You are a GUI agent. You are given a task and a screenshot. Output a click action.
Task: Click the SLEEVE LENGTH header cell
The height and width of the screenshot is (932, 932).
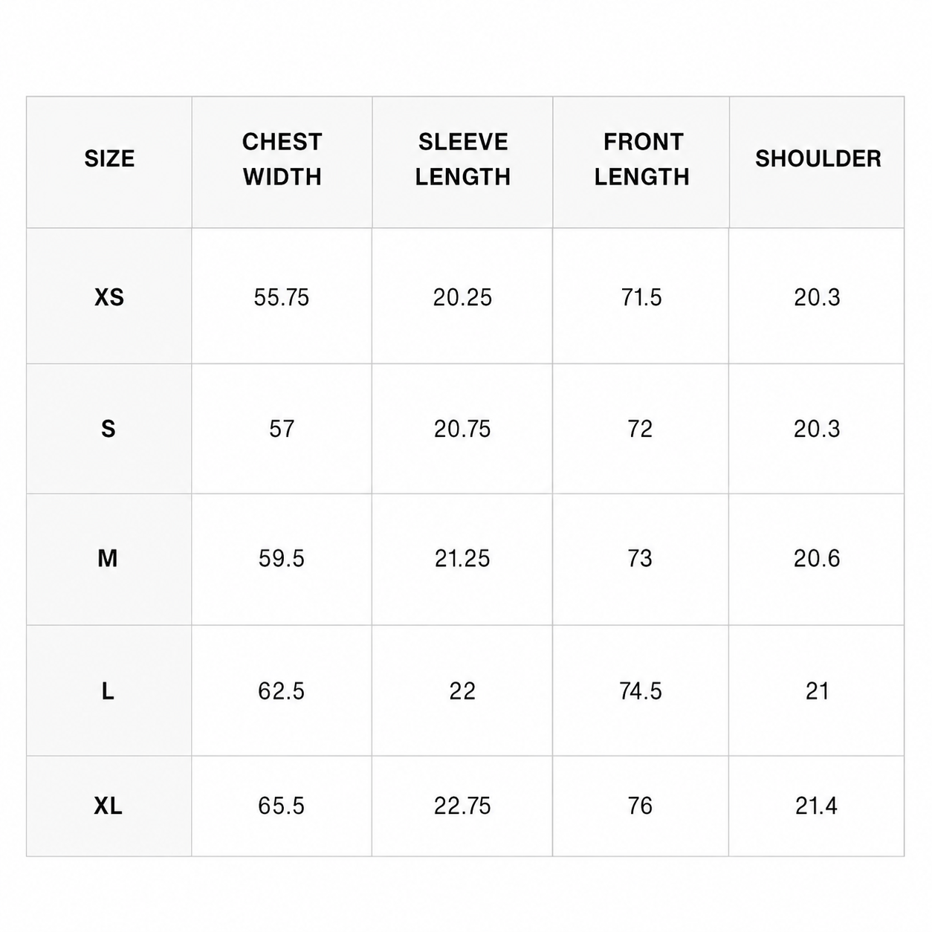coord(462,159)
